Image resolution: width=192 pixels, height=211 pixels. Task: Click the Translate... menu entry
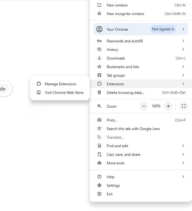(141, 137)
